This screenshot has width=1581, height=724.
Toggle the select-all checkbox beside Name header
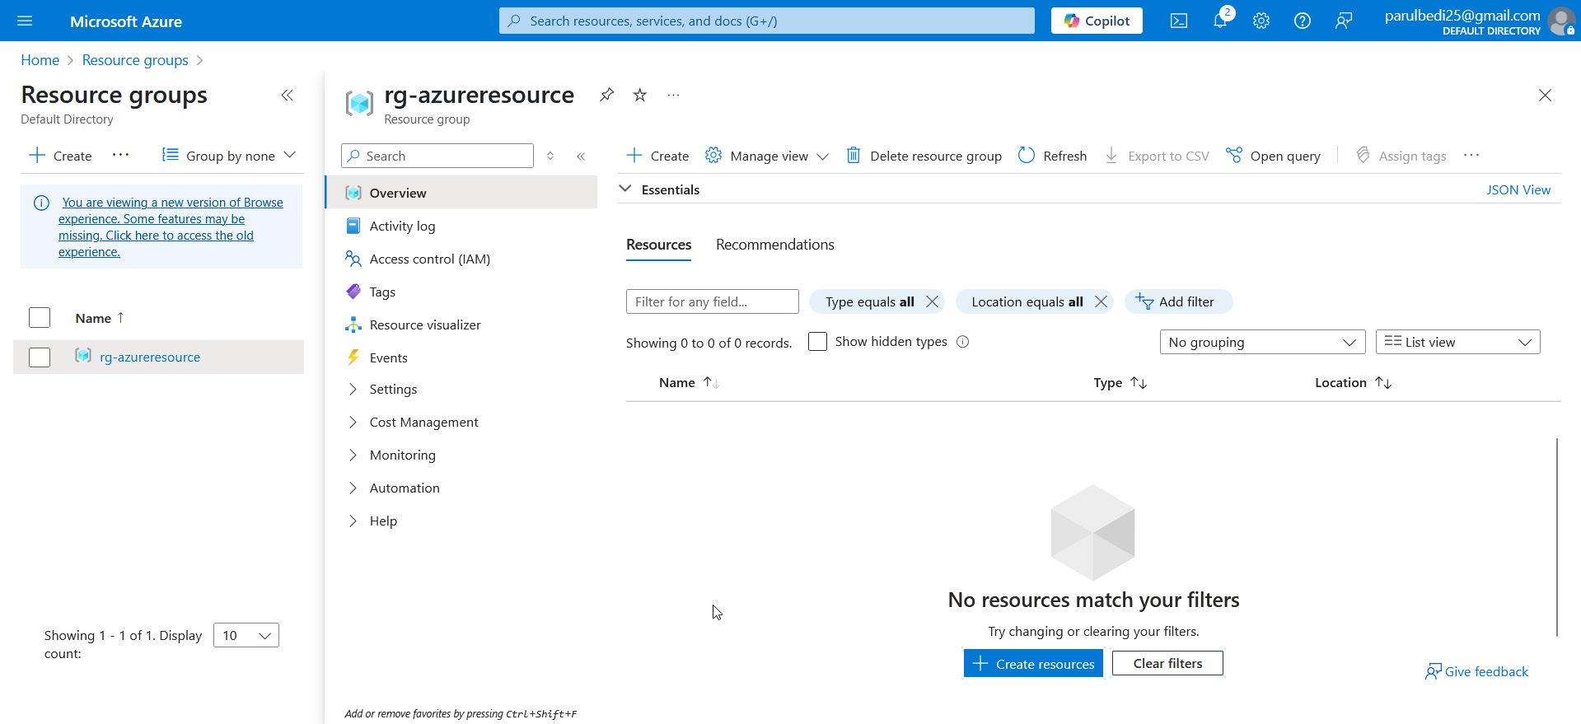point(40,318)
